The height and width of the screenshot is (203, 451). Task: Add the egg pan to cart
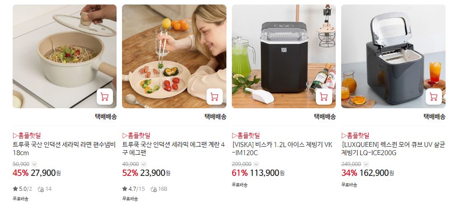point(214,97)
